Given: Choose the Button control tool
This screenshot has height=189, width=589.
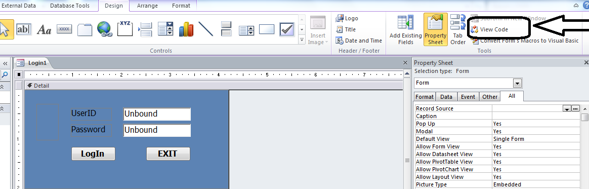Looking at the screenshot, I should pyautogui.click(x=64, y=29).
